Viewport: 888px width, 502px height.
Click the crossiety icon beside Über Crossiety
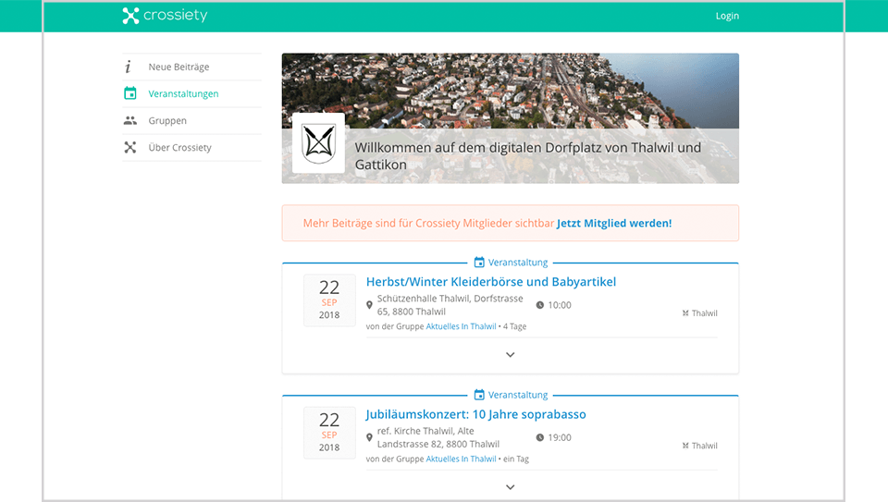point(130,147)
